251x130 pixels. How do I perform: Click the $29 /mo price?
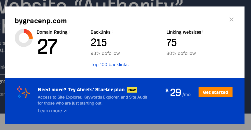point(178,93)
